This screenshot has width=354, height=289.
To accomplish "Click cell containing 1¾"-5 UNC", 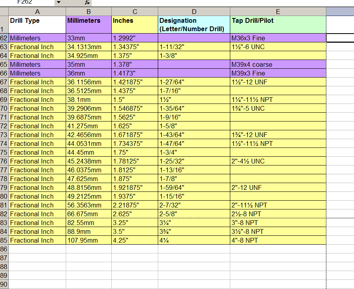I will [x=278, y=108].
